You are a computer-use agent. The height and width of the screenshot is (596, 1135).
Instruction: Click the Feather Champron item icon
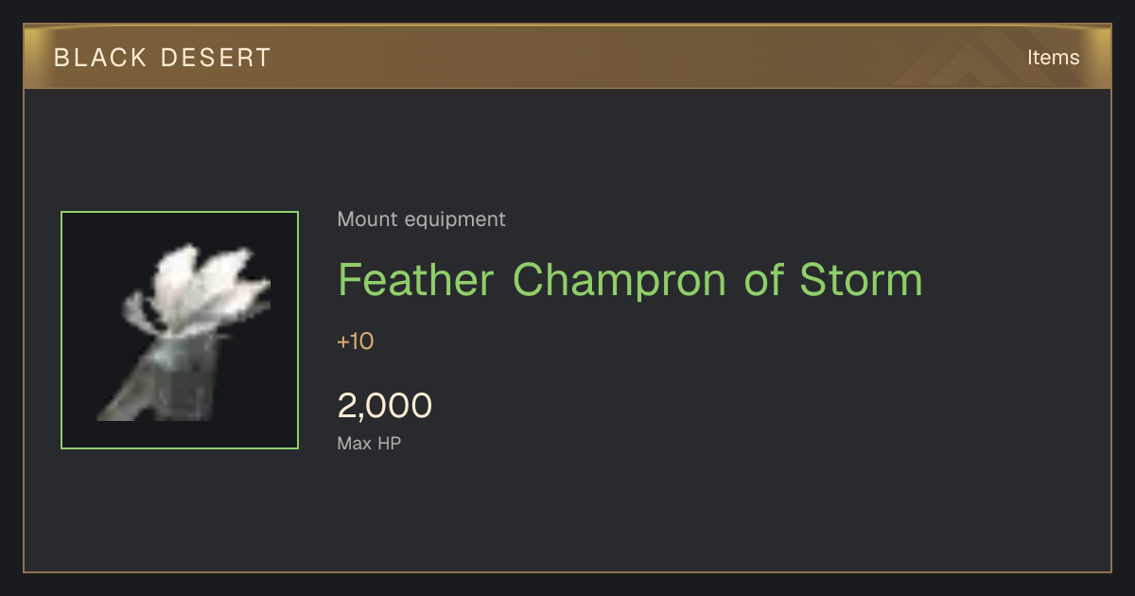coord(180,330)
